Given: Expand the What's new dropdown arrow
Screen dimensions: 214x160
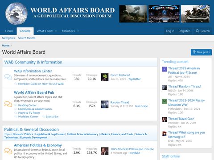Looking at the screenshot, I should click(56, 31).
